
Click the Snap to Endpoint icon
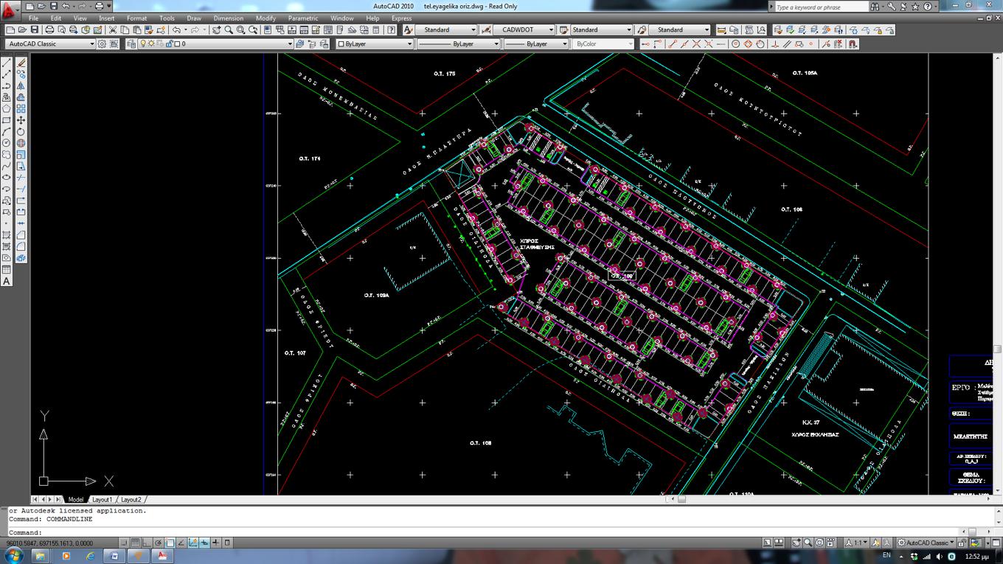tap(672, 43)
